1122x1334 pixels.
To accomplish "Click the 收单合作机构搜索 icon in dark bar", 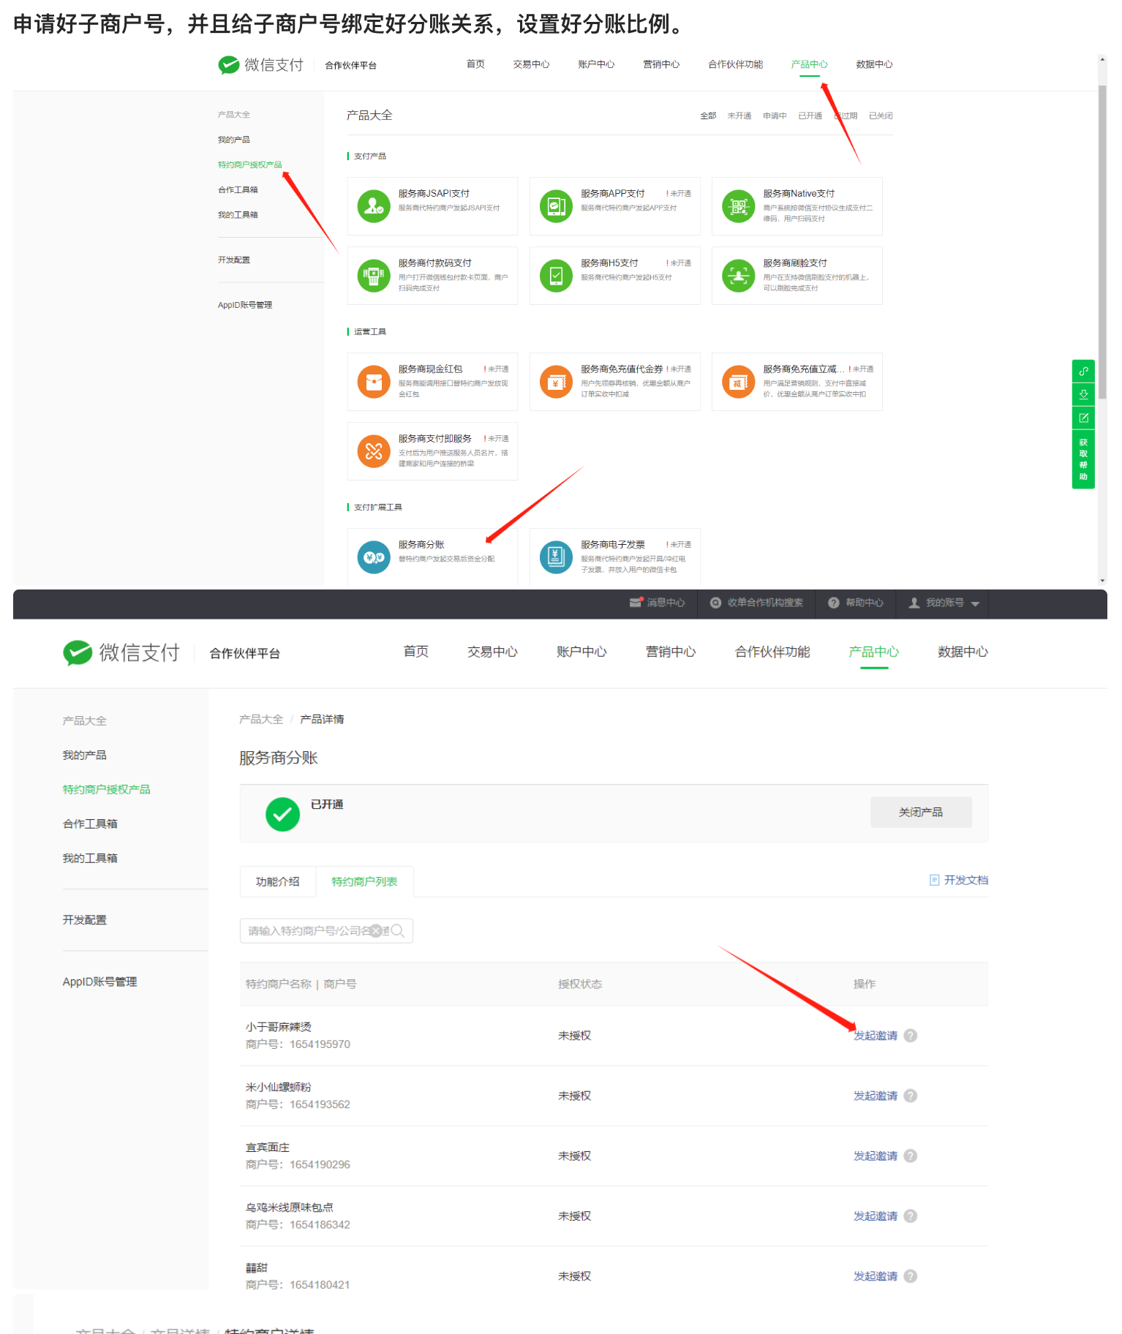I will click(716, 603).
